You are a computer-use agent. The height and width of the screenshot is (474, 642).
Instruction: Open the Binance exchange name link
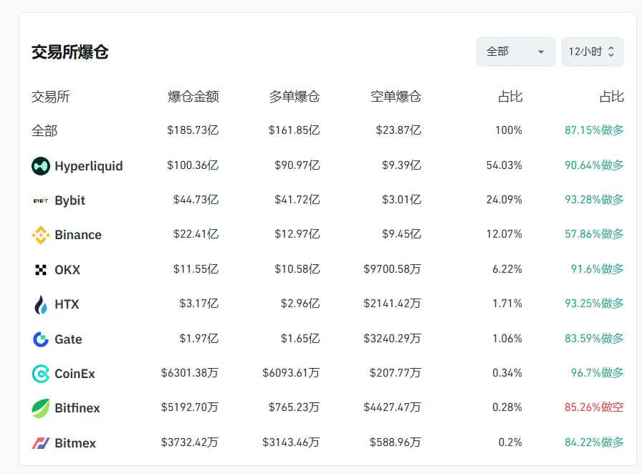(78, 235)
